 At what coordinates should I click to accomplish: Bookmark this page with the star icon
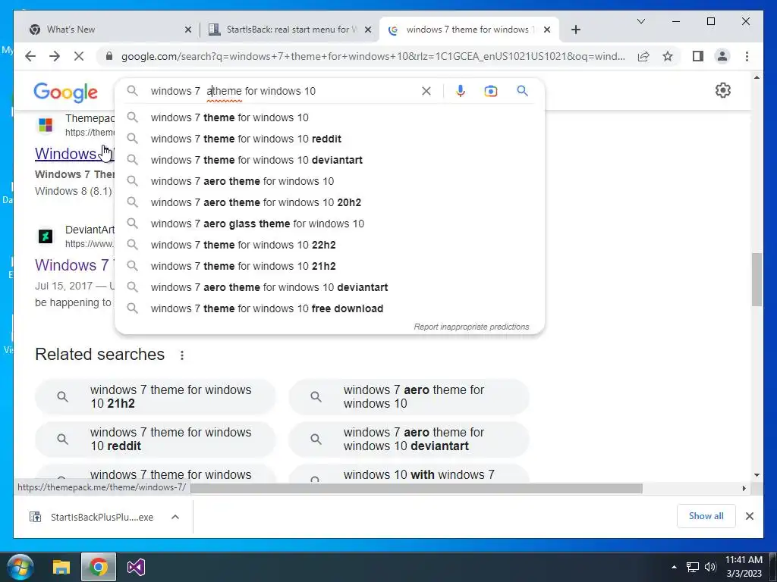coord(668,56)
